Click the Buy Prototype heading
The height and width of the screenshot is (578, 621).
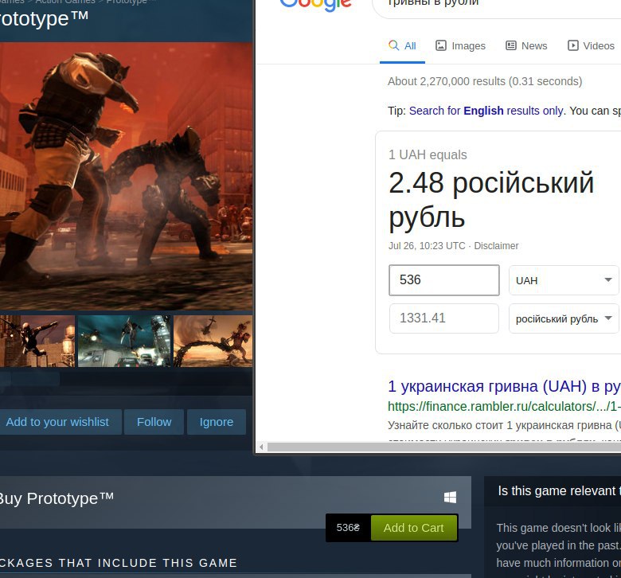[56, 498]
